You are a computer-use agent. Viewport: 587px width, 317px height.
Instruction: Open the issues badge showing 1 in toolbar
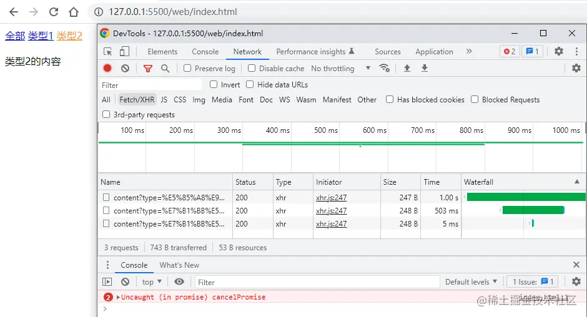[x=532, y=51]
